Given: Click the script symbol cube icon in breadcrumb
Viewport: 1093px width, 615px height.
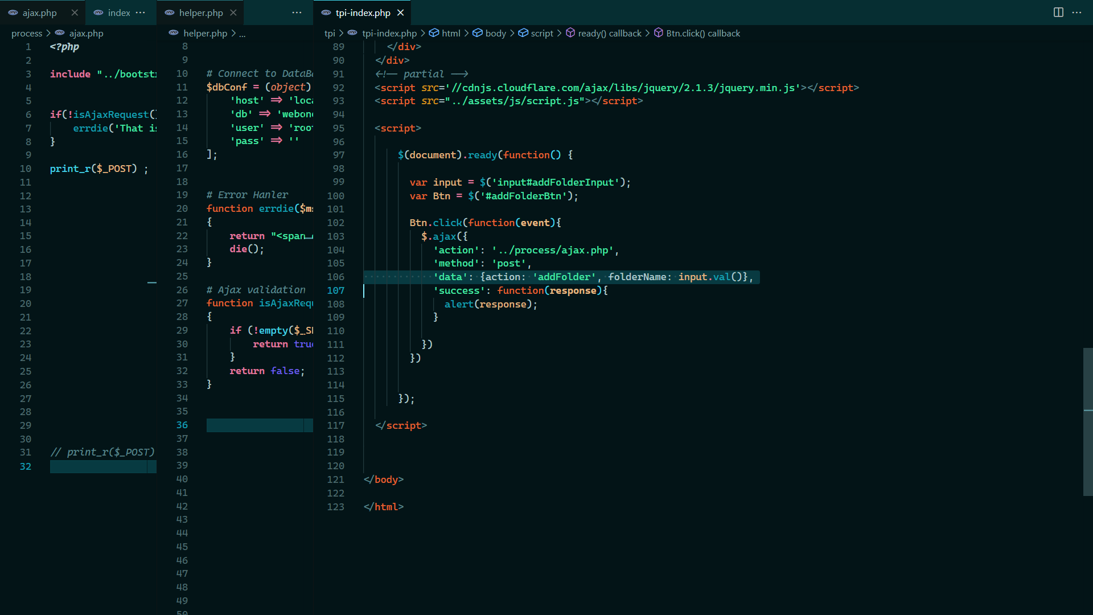Looking at the screenshot, I should (523, 33).
